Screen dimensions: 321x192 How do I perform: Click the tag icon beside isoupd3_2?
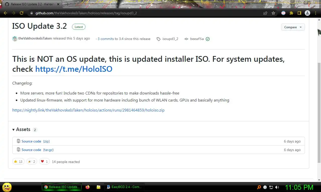point(158,39)
